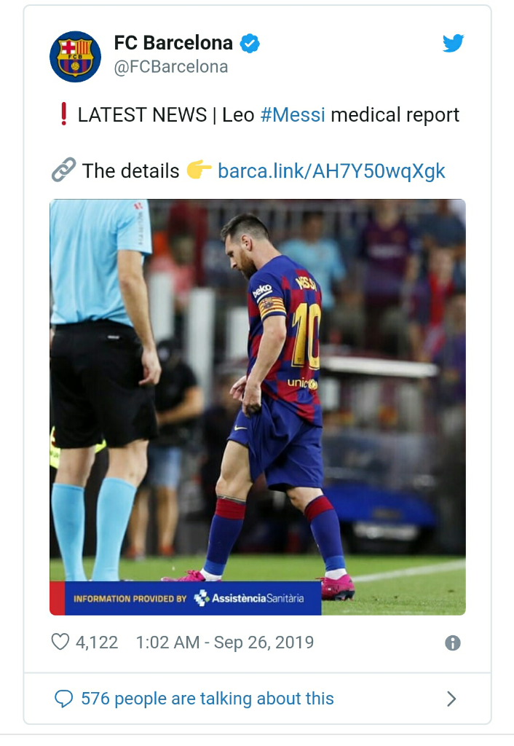The image size is (514, 746).
Task: Click the 4,122 likes count
Action: [x=97, y=643]
